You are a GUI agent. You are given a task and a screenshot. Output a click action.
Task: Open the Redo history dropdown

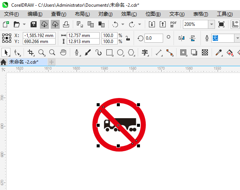pyautogui.click(x=140, y=24)
